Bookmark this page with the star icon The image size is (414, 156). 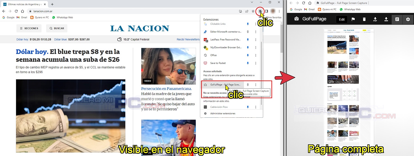(253, 11)
